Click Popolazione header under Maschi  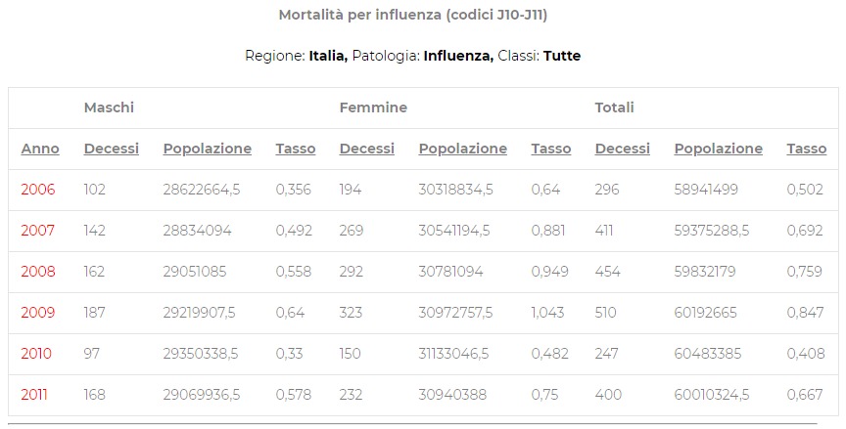[x=208, y=149]
